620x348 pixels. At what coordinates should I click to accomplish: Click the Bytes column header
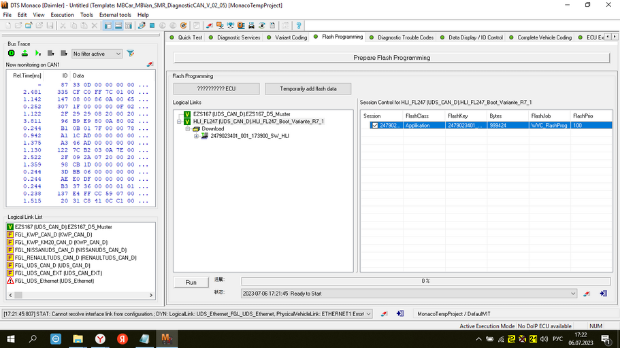(x=507, y=116)
